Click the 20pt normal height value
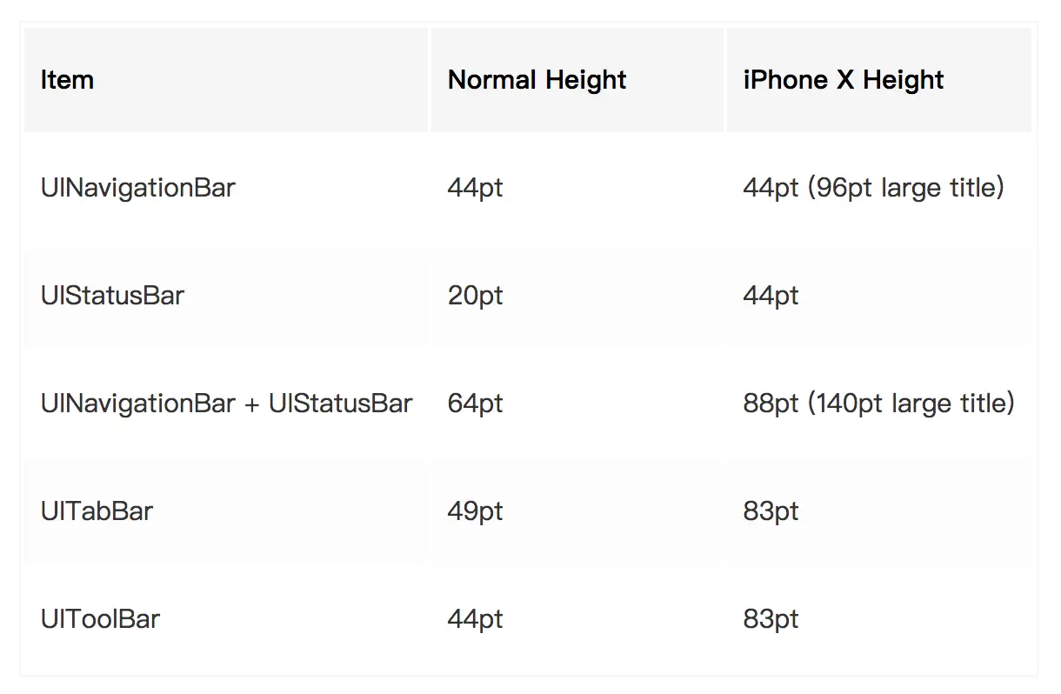This screenshot has height=694, width=1061. tap(475, 296)
